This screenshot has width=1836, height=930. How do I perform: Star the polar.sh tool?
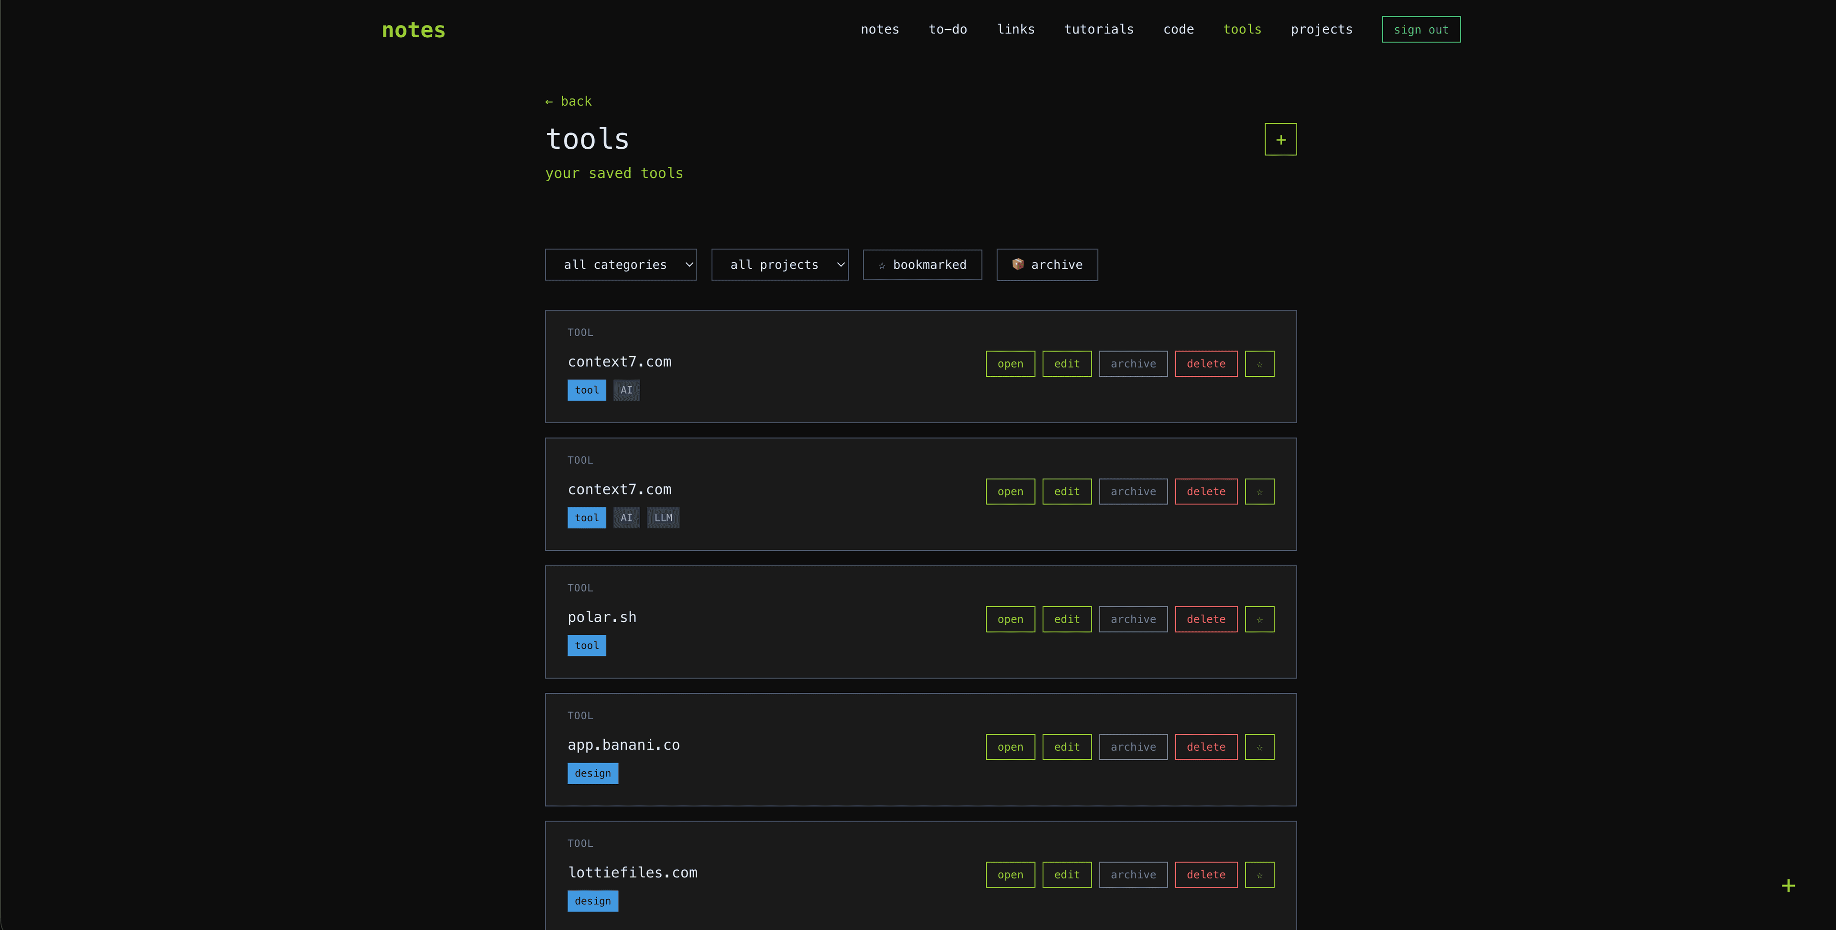pyautogui.click(x=1259, y=619)
